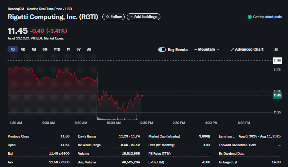Open the Mountain chart type dropdown

pos(207,50)
